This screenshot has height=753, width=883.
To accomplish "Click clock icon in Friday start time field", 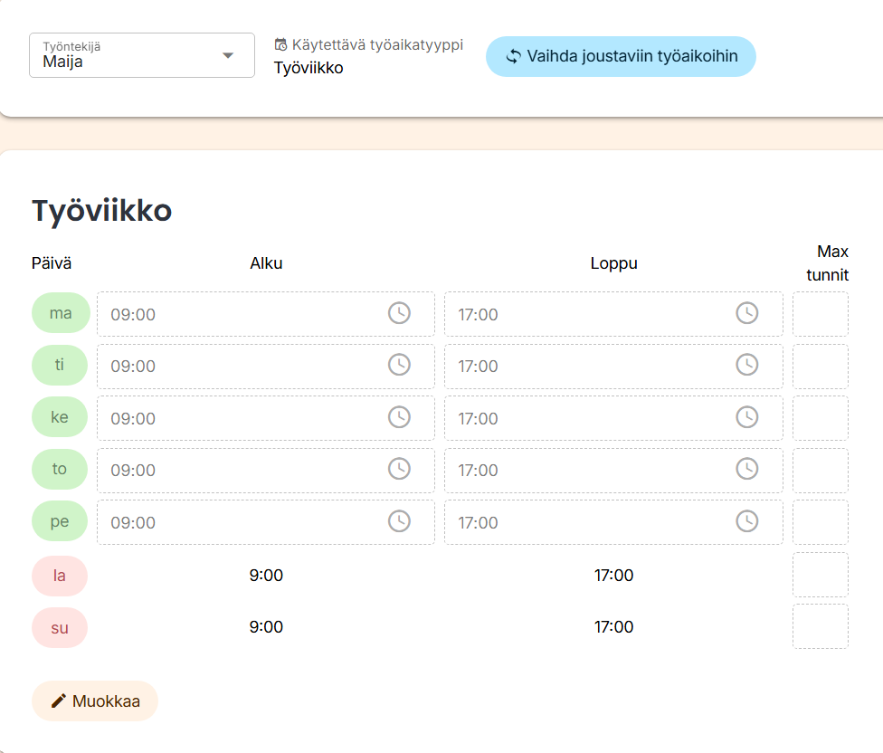I will (399, 521).
